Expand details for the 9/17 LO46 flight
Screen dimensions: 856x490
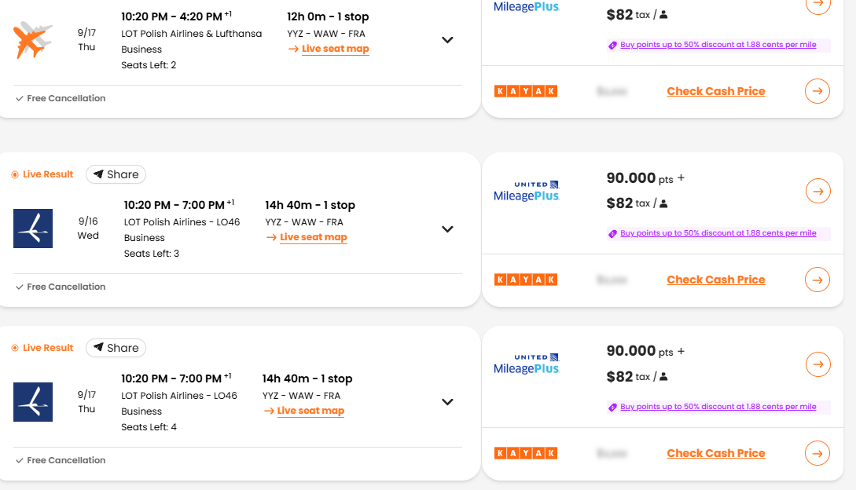pos(447,402)
